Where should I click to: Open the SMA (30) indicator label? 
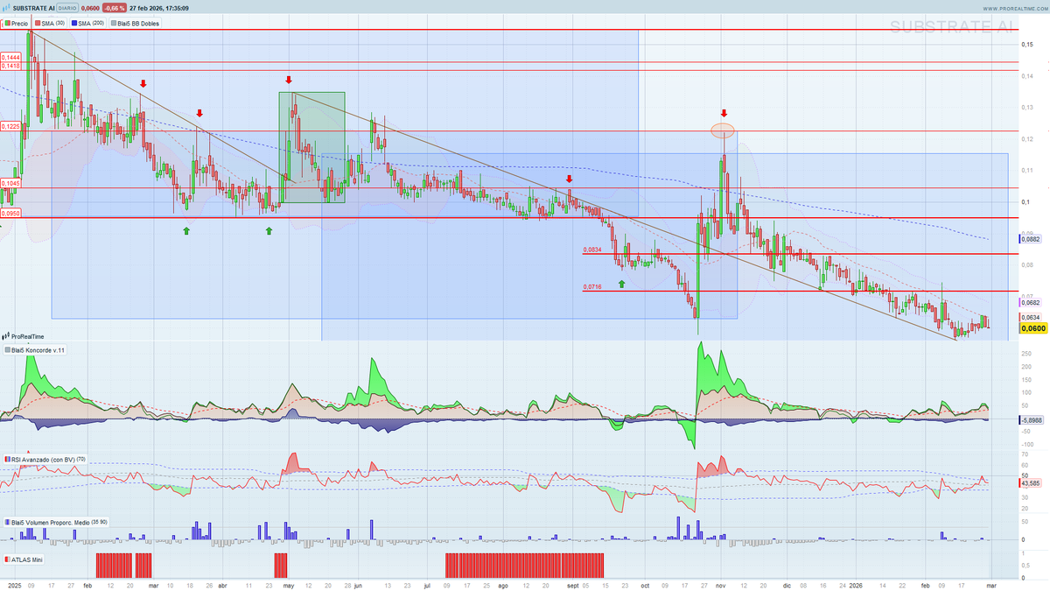(x=51, y=23)
